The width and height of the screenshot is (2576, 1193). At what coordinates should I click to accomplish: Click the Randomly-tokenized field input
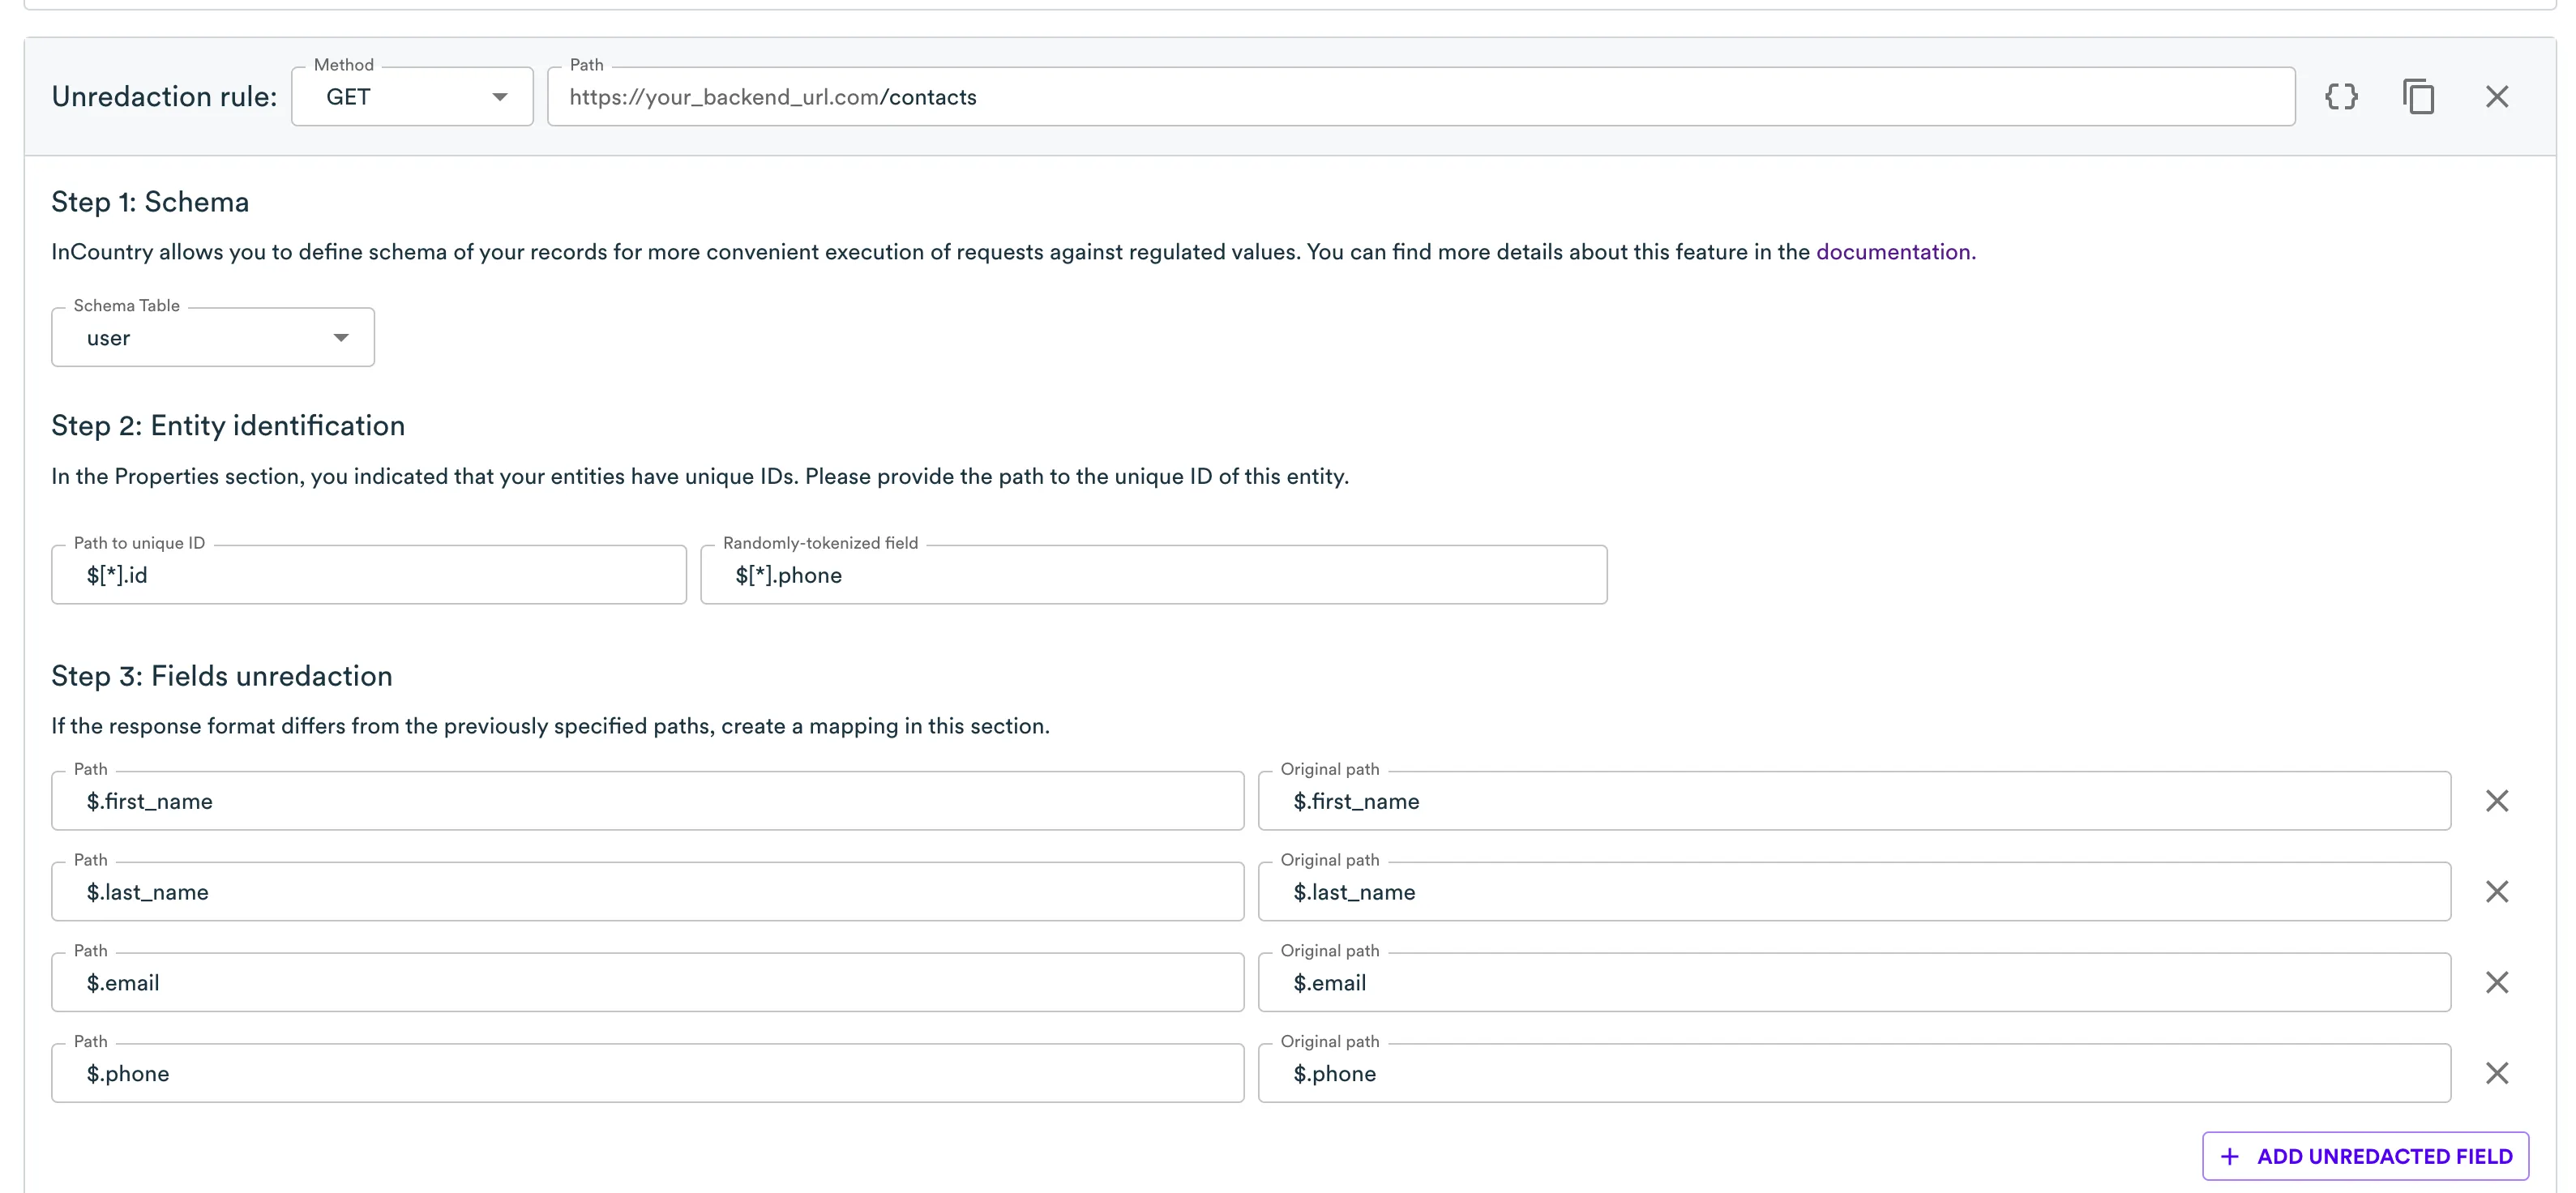pos(1153,575)
